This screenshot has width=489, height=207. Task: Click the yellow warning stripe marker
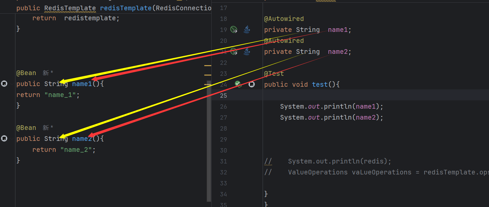click(x=208, y=66)
